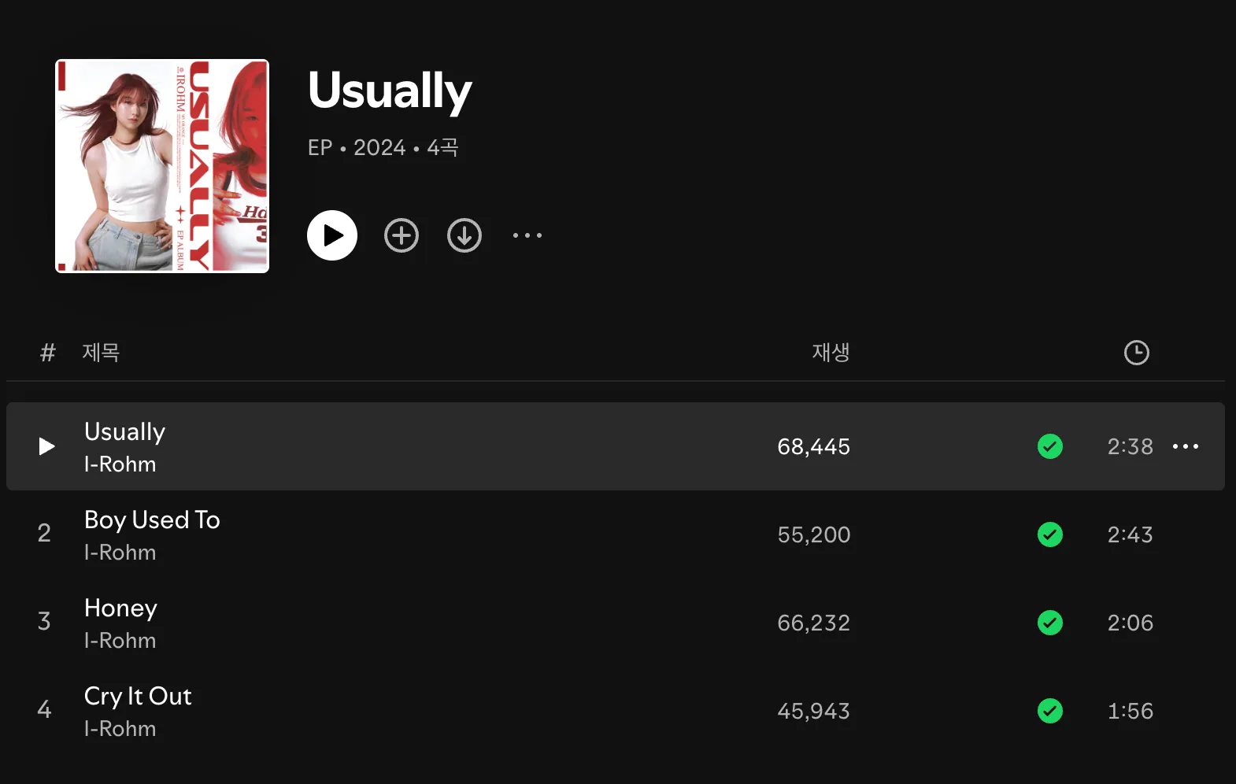Open I-Rohm artist link under Honey

tap(120, 641)
